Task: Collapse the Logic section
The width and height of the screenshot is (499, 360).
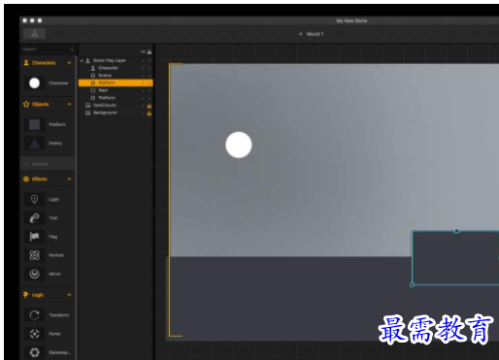Action: 69,295
